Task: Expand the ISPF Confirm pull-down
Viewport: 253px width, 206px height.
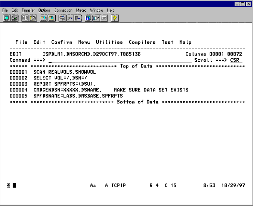Action: (x=61, y=42)
